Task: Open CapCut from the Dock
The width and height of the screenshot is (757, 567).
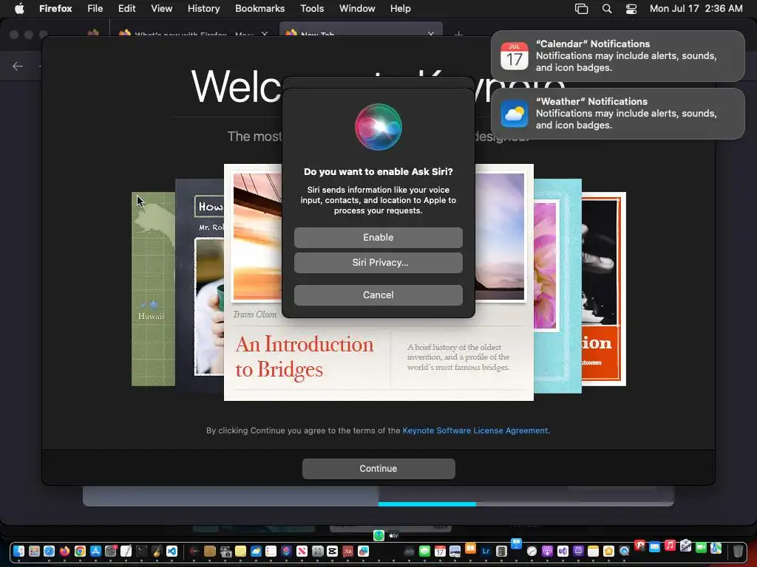Action: [x=332, y=551]
